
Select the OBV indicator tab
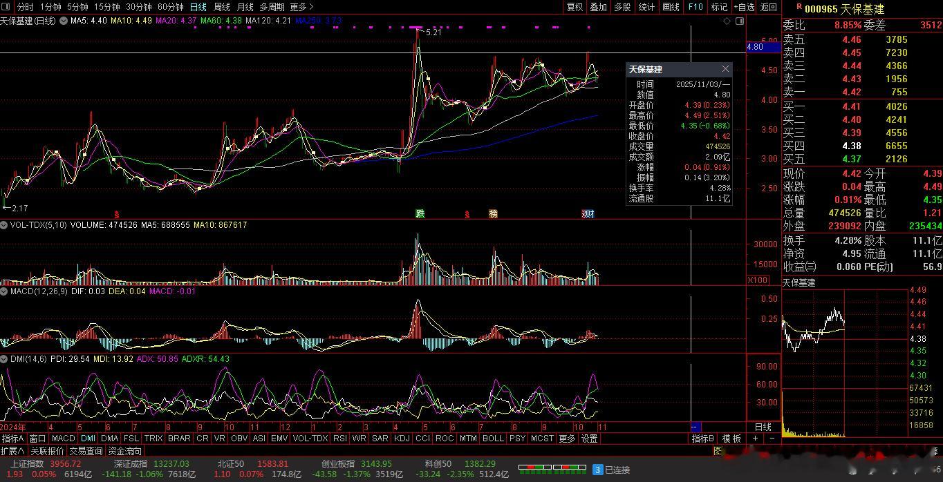point(239,438)
